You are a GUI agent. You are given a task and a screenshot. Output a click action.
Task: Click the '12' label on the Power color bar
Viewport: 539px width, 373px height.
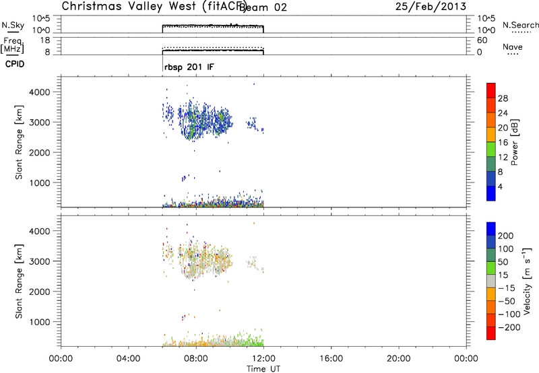(x=503, y=158)
